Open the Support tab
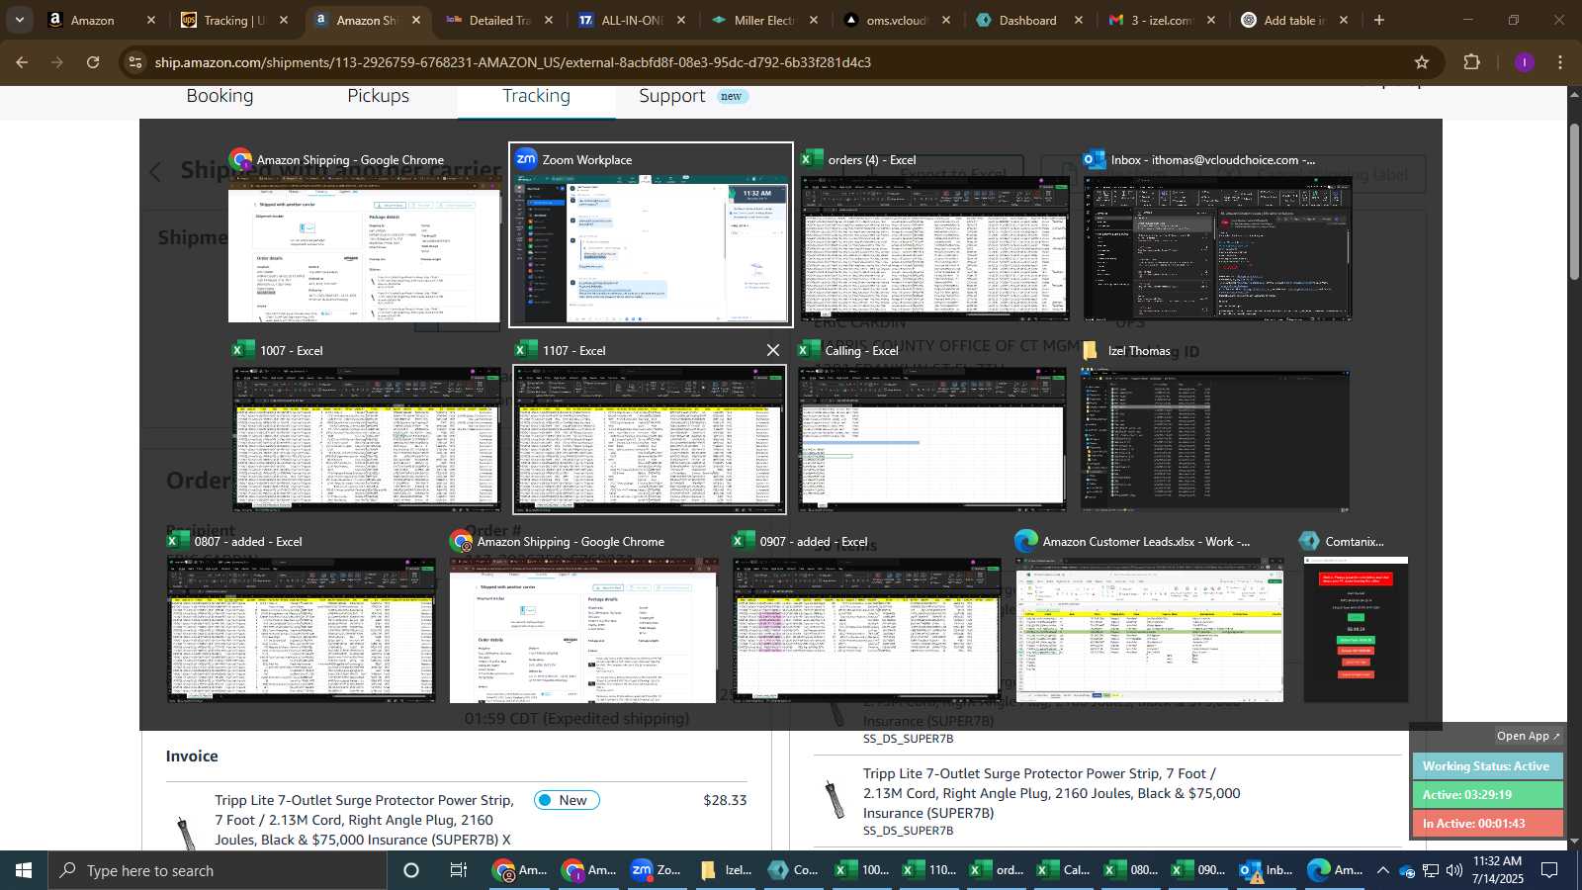 pyautogui.click(x=671, y=96)
